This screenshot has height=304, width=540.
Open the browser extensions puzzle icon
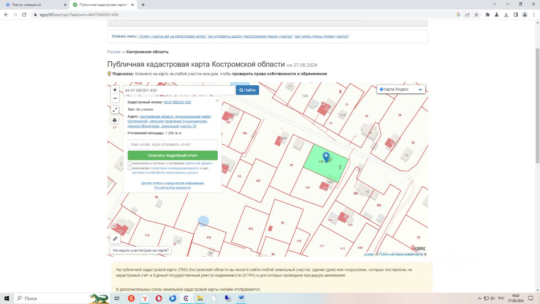488,14
